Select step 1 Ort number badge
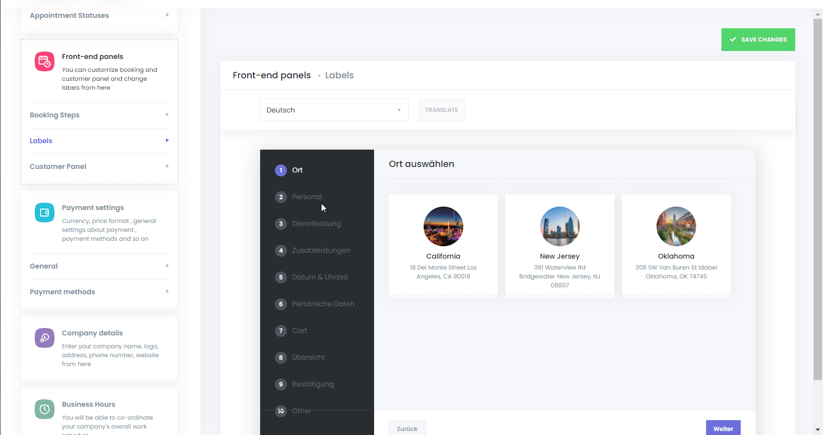 [281, 170]
